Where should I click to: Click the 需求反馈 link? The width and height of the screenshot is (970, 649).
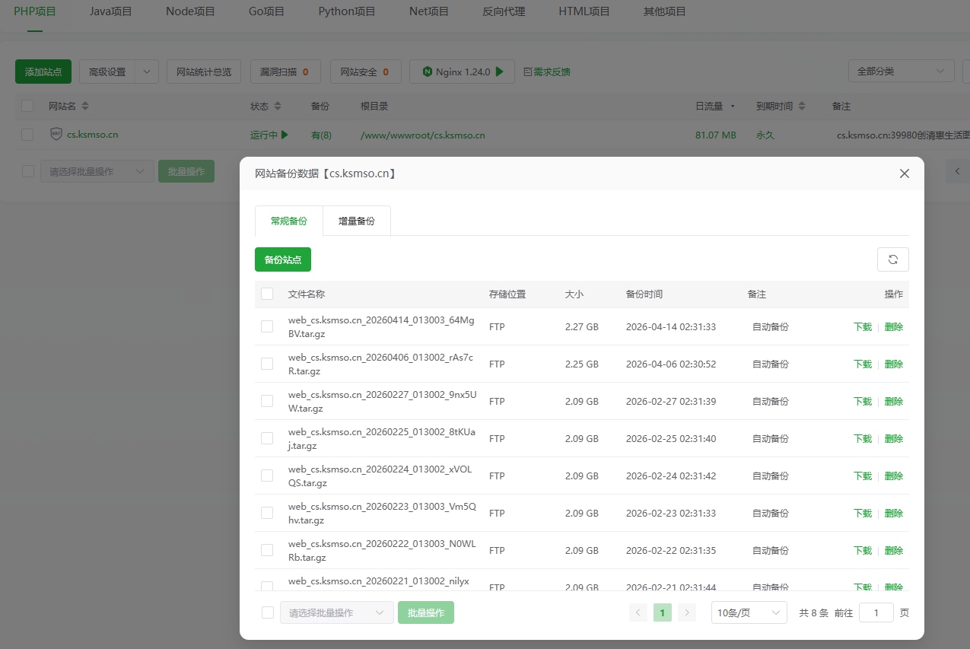[552, 72]
